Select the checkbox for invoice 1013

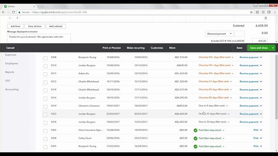click(x=45, y=82)
